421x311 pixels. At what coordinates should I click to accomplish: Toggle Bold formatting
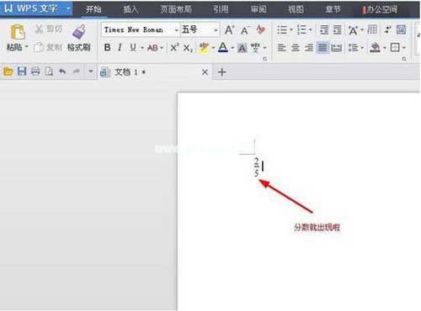[x=107, y=48]
